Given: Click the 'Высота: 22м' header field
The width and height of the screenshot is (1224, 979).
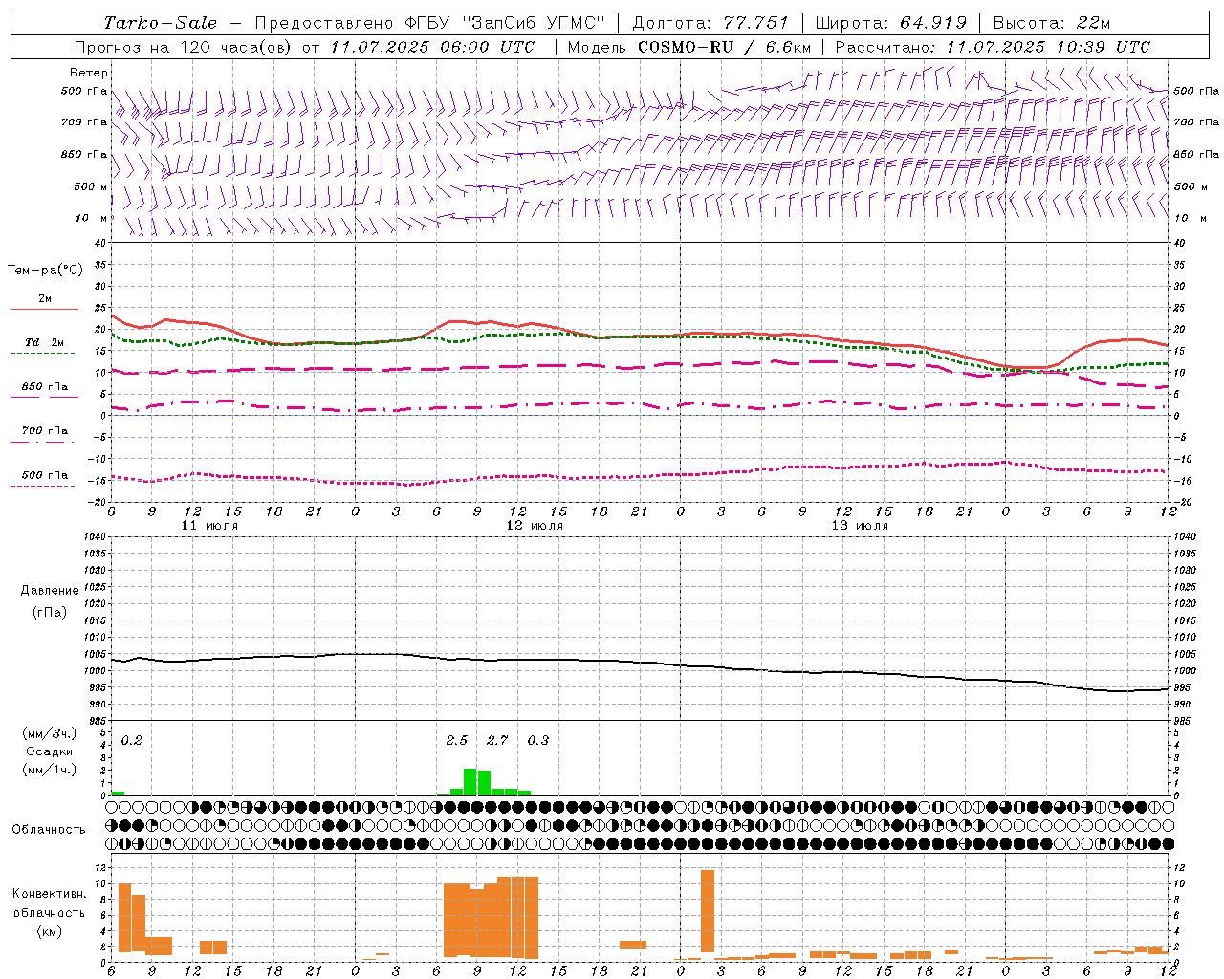Looking at the screenshot, I should 1052,23.
